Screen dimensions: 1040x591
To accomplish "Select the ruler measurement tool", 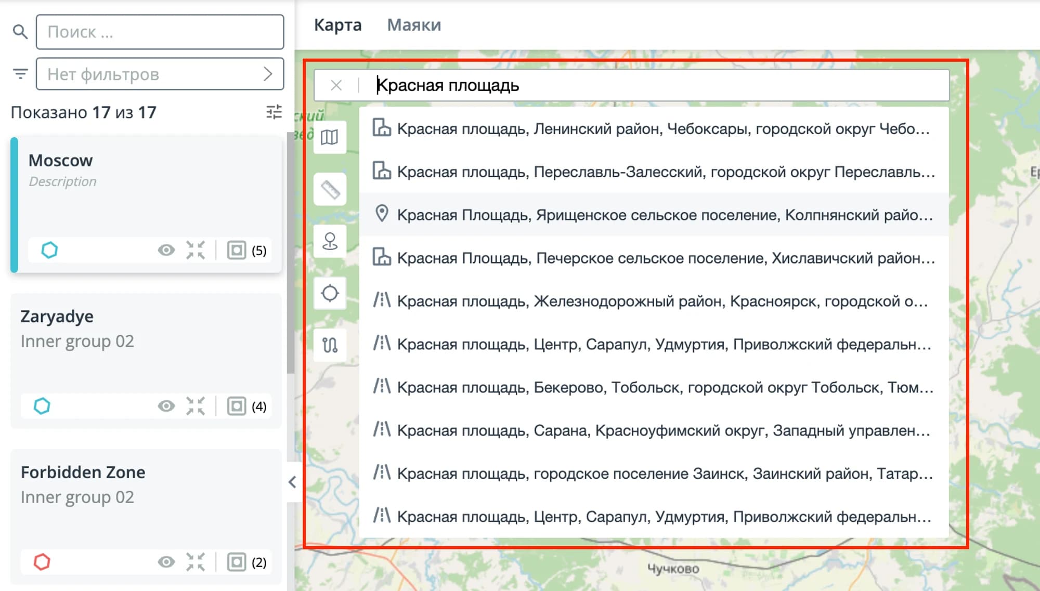I will tap(330, 189).
